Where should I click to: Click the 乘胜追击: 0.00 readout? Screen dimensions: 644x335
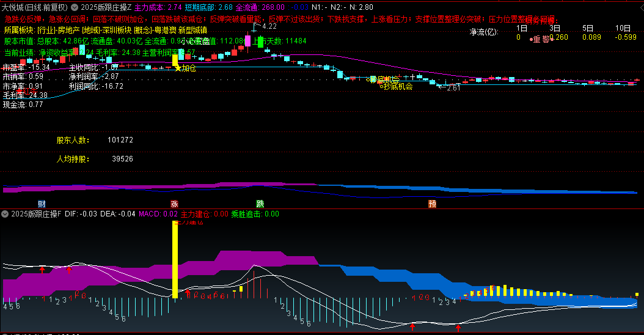pos(255,214)
